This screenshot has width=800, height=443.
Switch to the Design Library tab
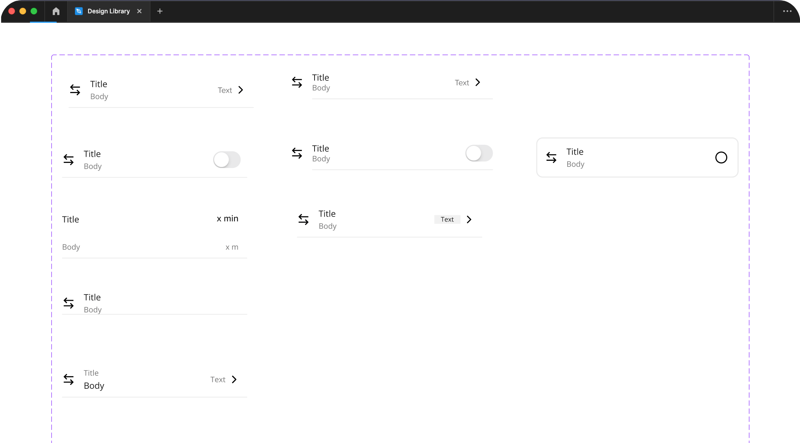coord(108,11)
